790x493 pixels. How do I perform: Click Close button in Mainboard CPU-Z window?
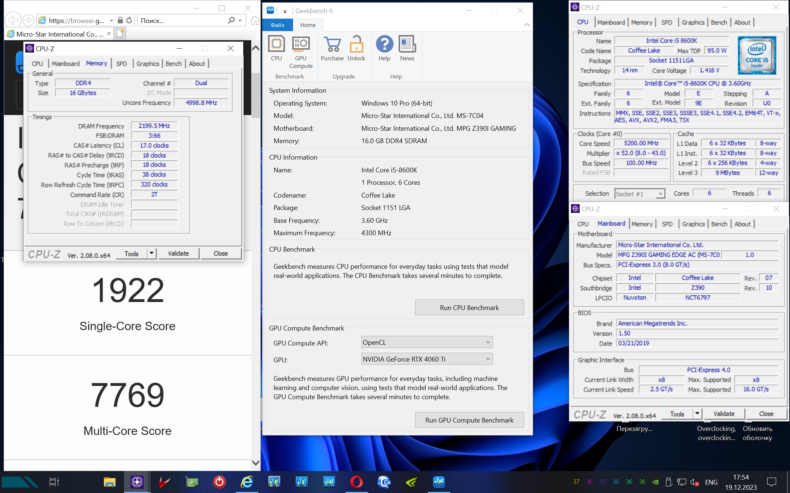click(766, 414)
